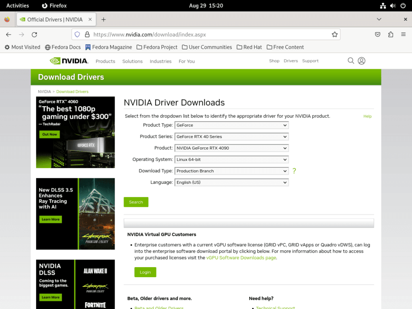
Task: Open the Firefox hamburger menu
Action: click(403, 34)
